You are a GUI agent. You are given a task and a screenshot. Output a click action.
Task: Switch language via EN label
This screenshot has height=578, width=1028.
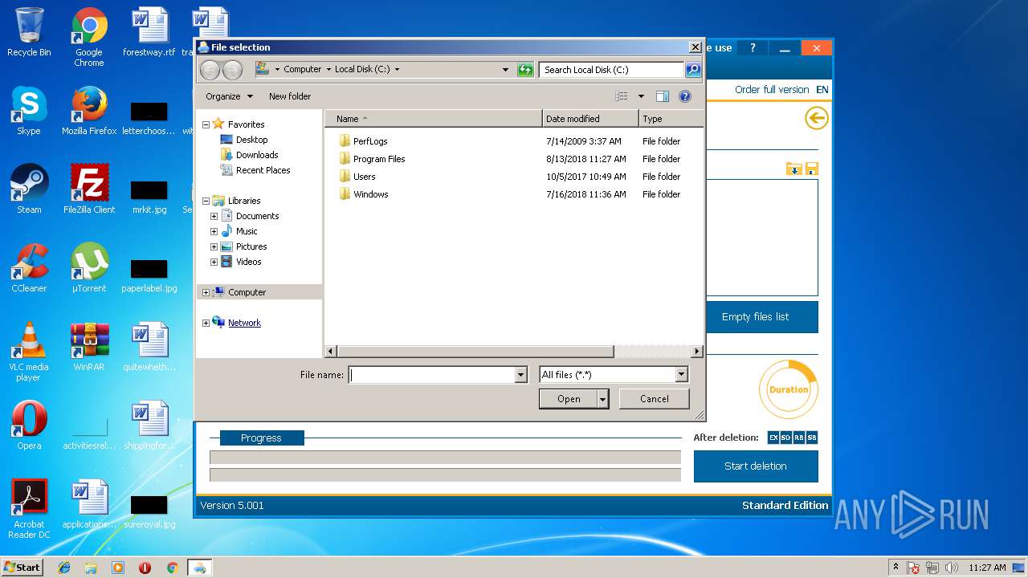tap(822, 90)
